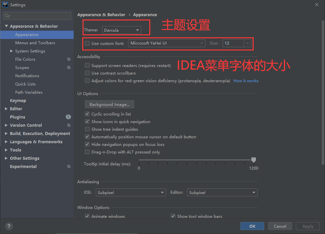The image size is (325, 234).
Task: Click the Tooltip initial delay slider handle
Action: [x=253, y=160]
